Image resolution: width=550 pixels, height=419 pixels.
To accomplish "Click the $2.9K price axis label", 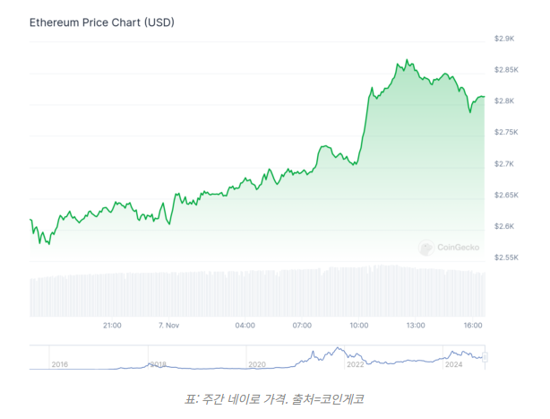I will [504, 39].
